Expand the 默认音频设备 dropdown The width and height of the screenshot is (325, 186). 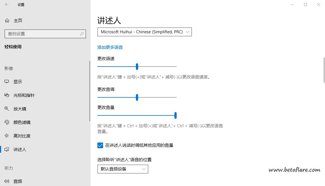pyautogui.click(x=123, y=169)
